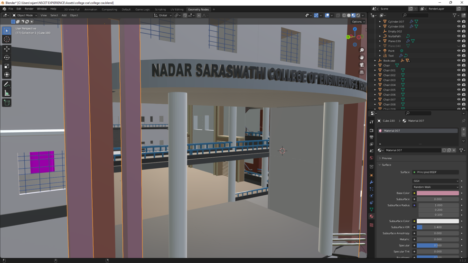Add a new material slot

464,129
